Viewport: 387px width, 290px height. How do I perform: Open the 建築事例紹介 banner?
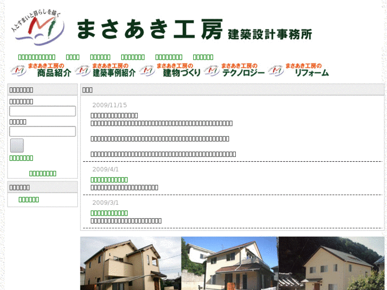105,70
